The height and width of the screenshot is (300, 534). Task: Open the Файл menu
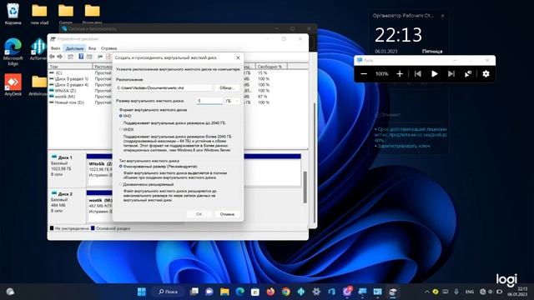pos(56,48)
